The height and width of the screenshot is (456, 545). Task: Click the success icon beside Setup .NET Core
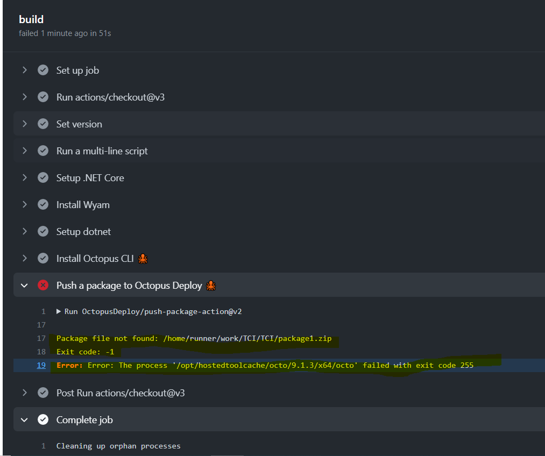coord(43,177)
